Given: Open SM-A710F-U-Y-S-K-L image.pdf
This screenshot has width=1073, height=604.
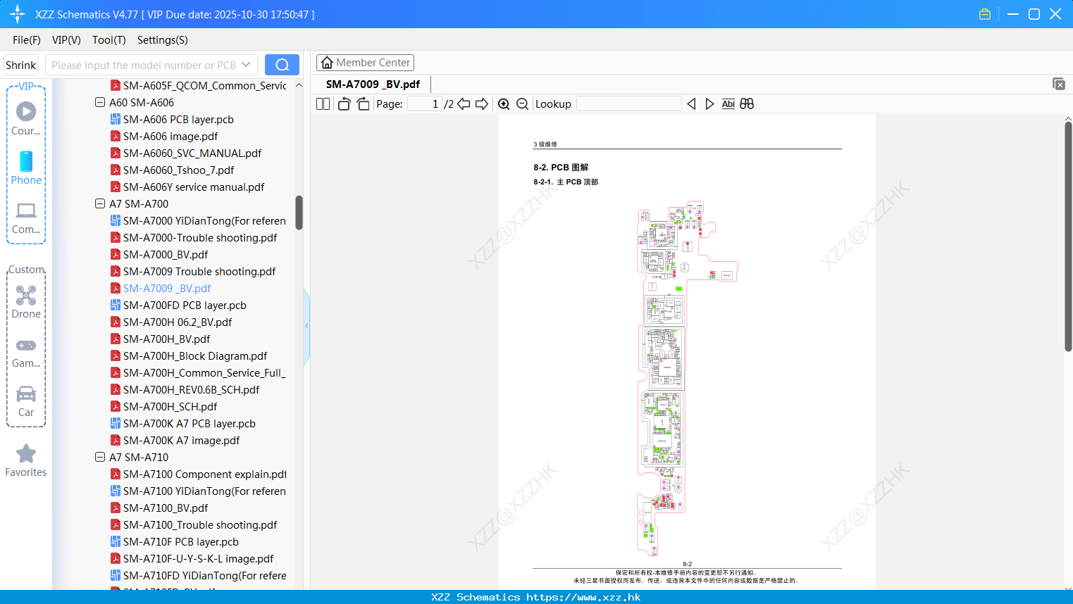Looking at the screenshot, I should [x=198, y=558].
